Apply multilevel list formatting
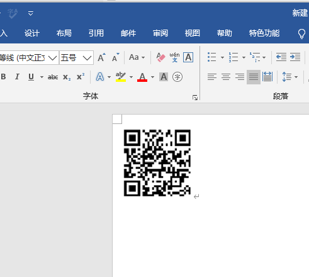 click(255, 57)
